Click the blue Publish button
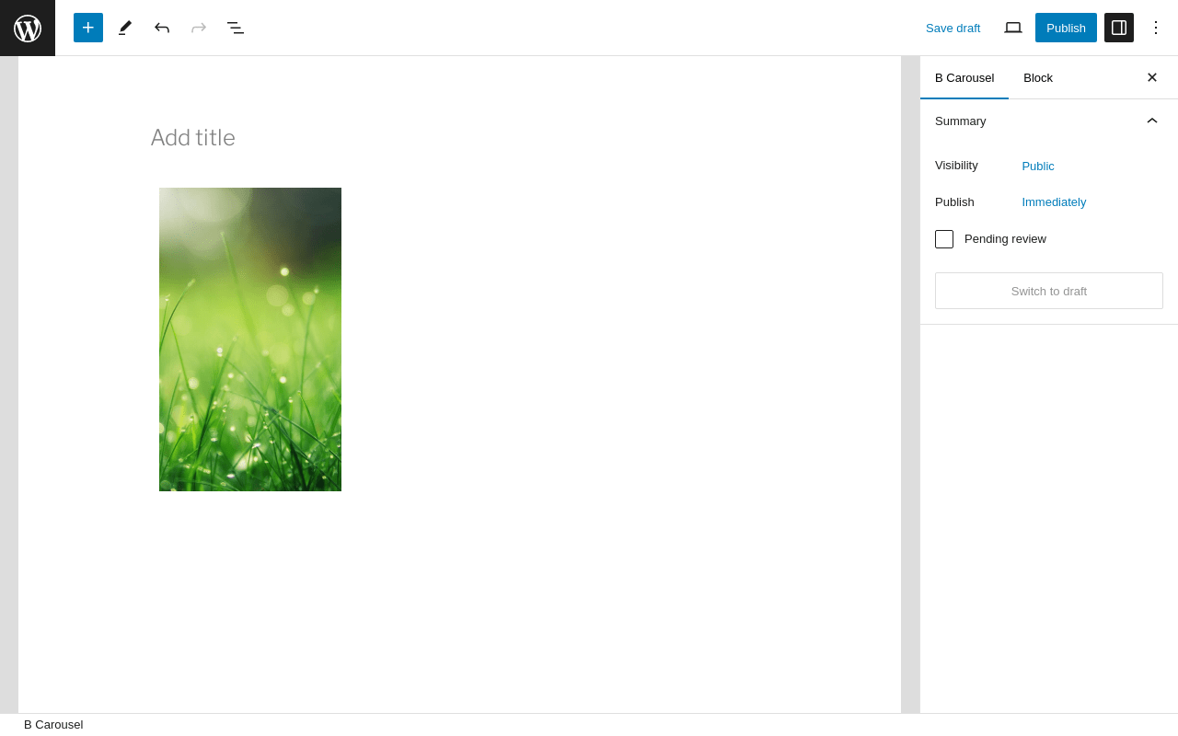Image resolution: width=1178 pixels, height=736 pixels. click(1066, 28)
